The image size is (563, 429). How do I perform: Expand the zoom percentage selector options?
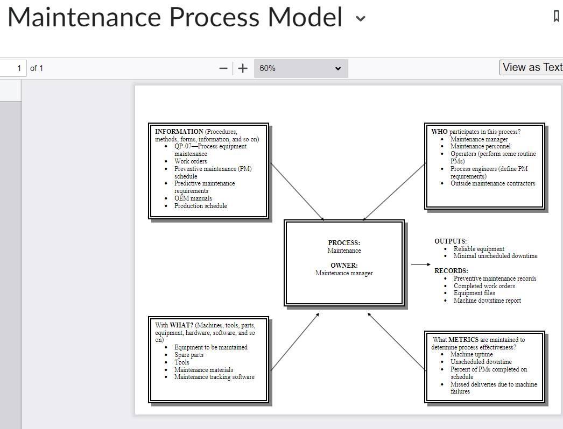337,68
